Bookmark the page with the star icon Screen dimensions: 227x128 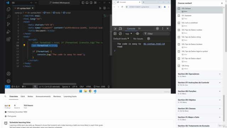pos(159,7)
